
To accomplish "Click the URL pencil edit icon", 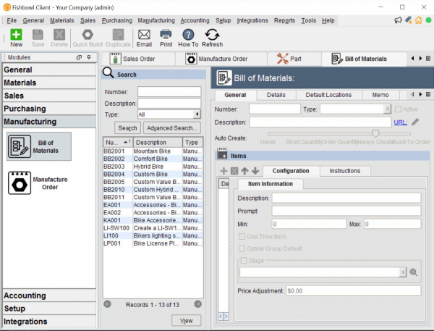I will point(415,122).
